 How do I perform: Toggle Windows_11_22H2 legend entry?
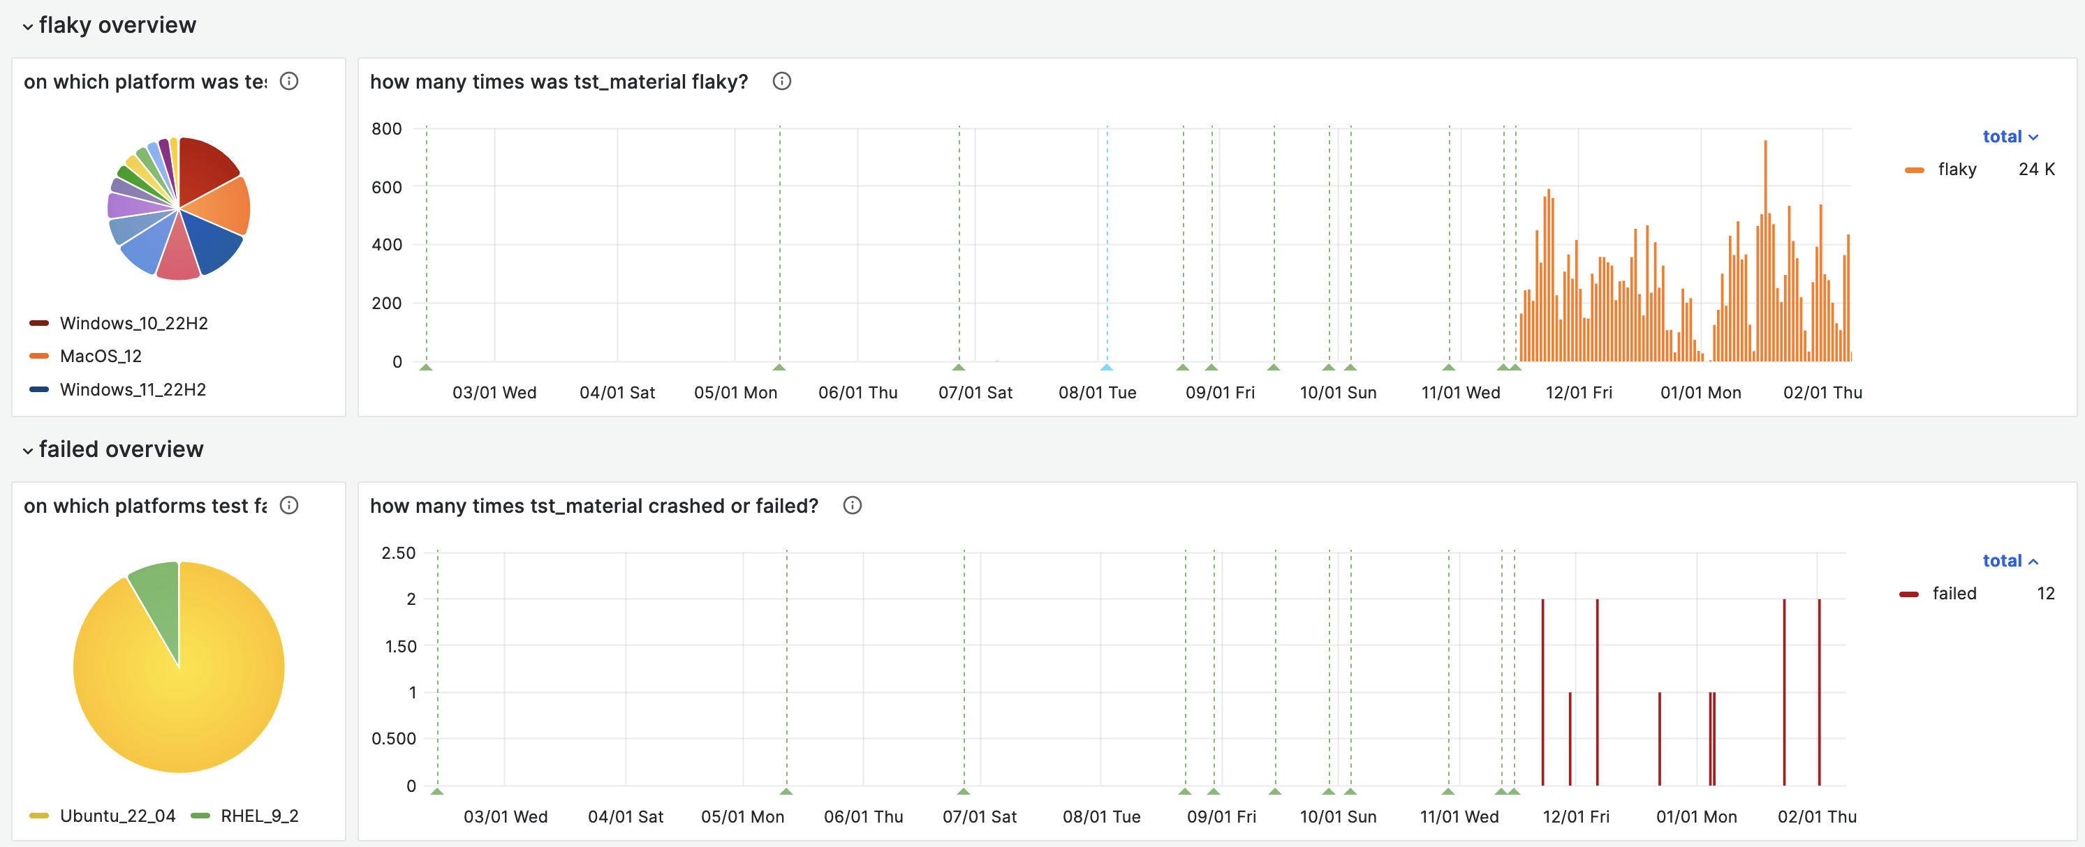(133, 390)
